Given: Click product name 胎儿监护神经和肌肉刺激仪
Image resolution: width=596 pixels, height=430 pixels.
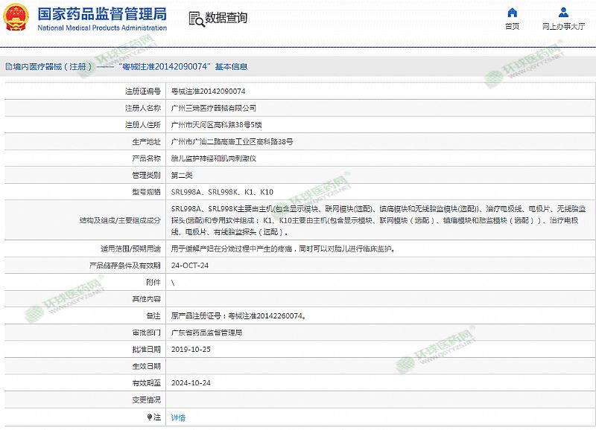Looking at the screenshot, I should coord(214,158).
